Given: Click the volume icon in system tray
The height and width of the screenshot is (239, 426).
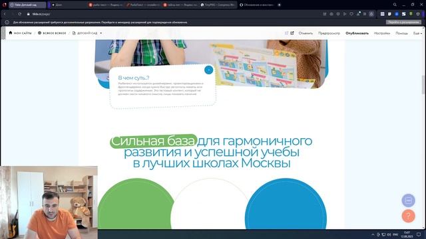Looking at the screenshot, I should (x=389, y=234).
